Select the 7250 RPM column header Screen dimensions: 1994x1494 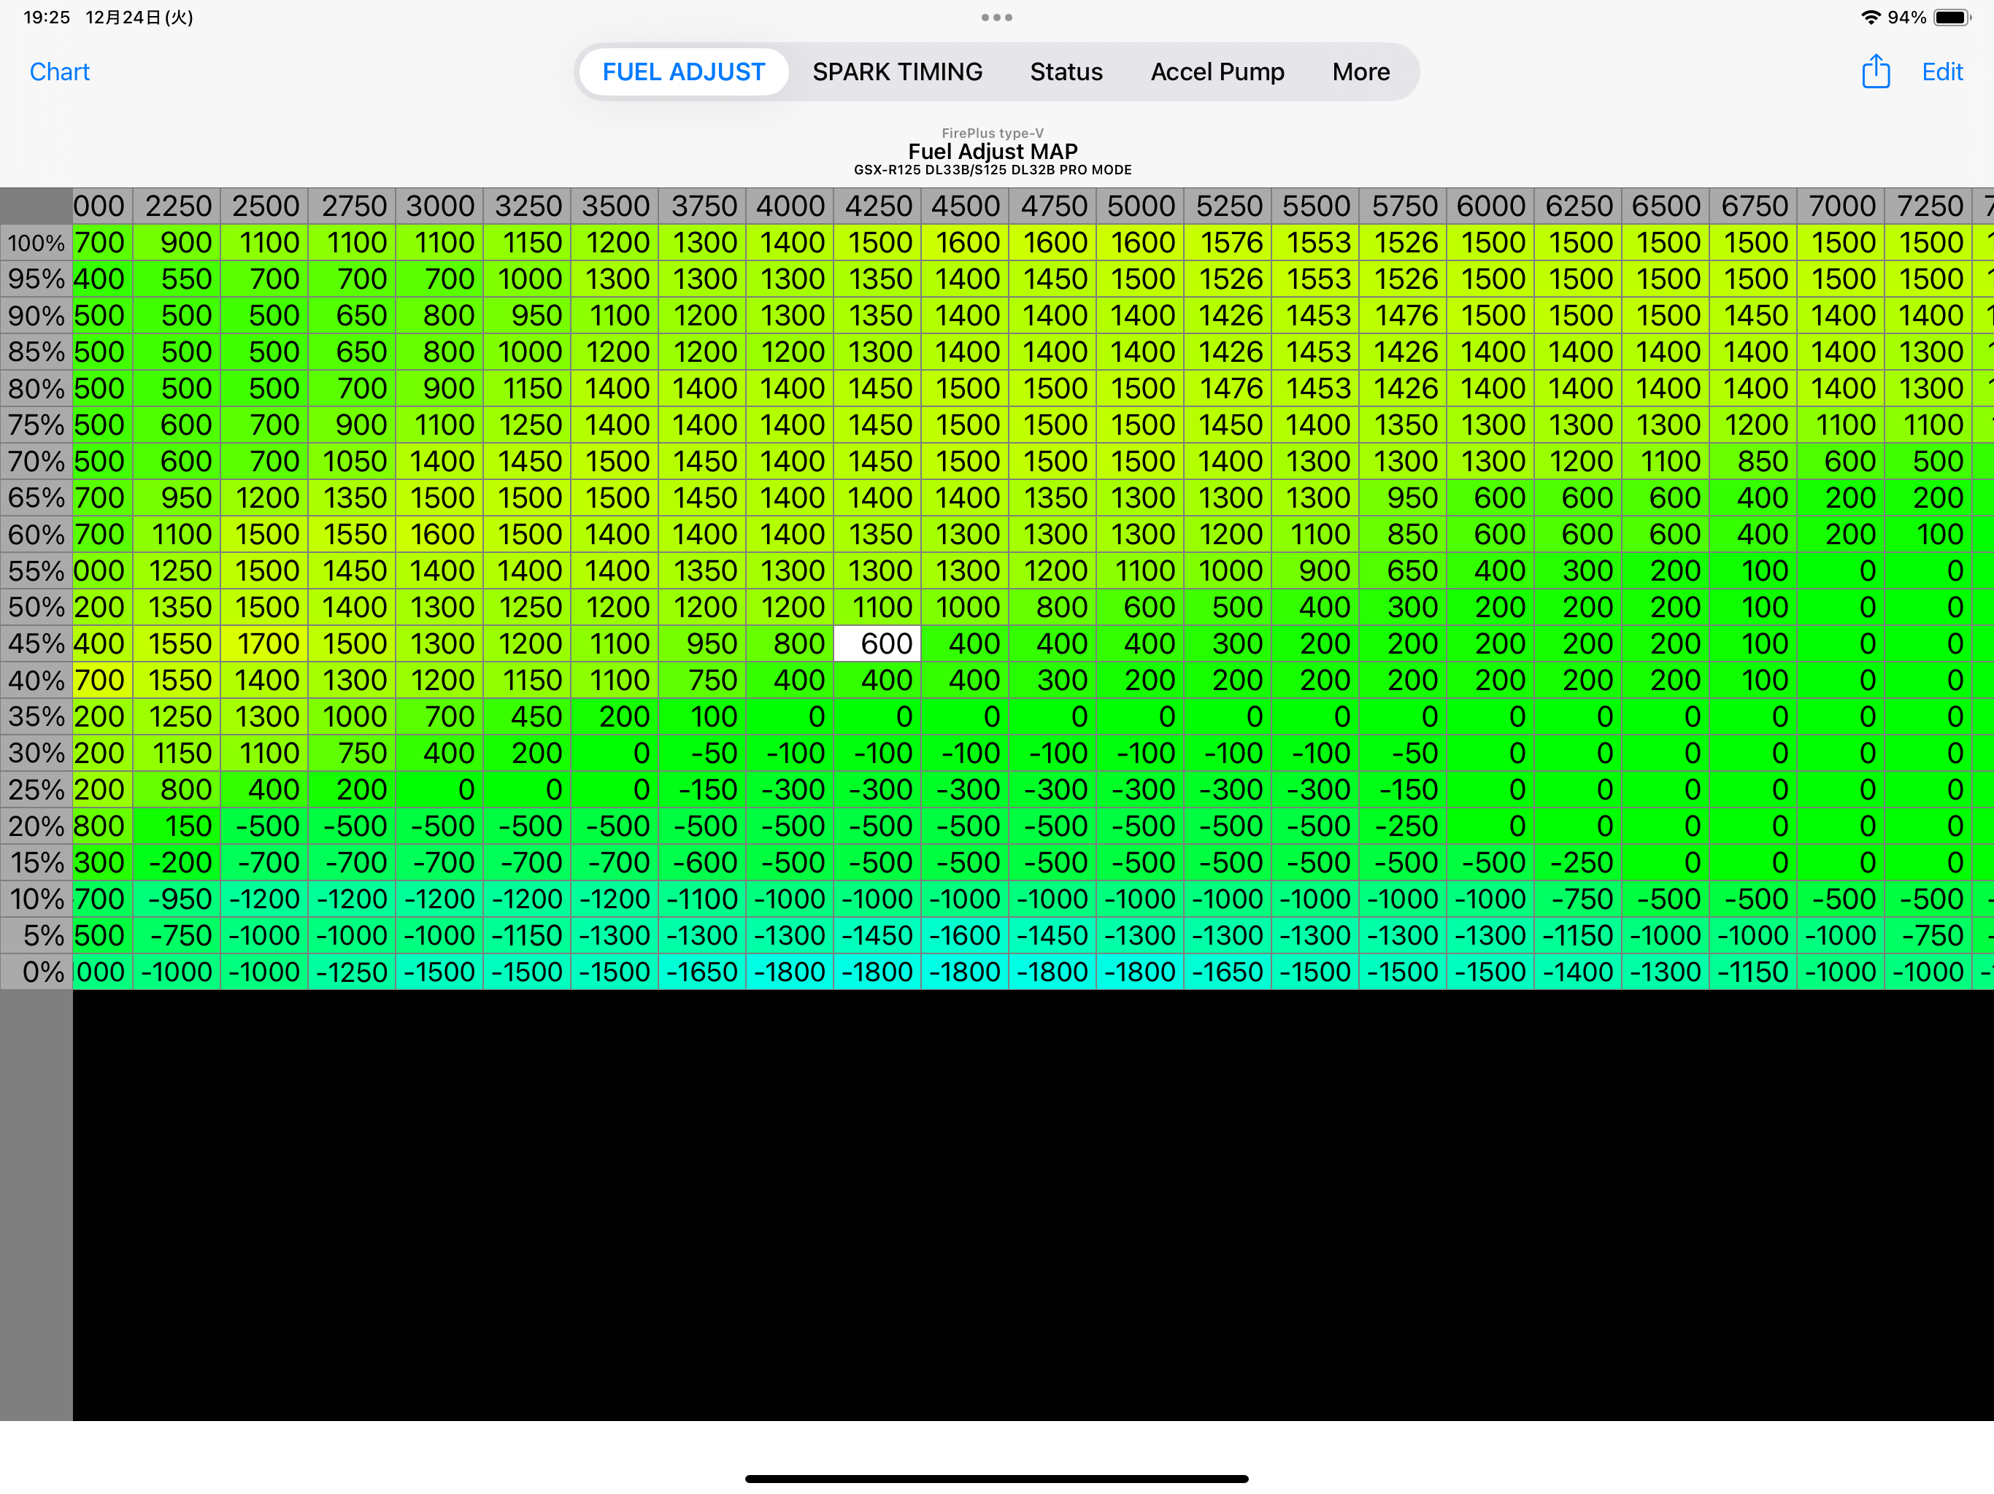pos(1928,206)
